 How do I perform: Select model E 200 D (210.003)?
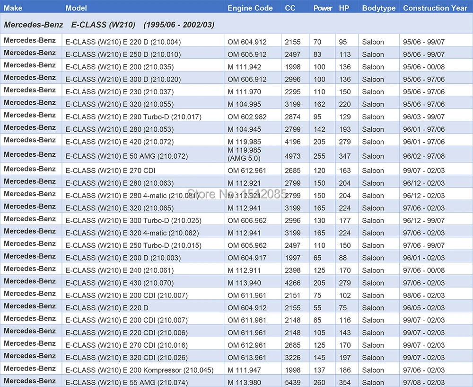point(123,258)
